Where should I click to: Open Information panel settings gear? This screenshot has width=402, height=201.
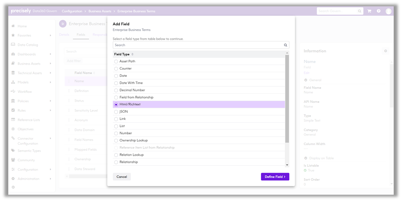(386, 51)
